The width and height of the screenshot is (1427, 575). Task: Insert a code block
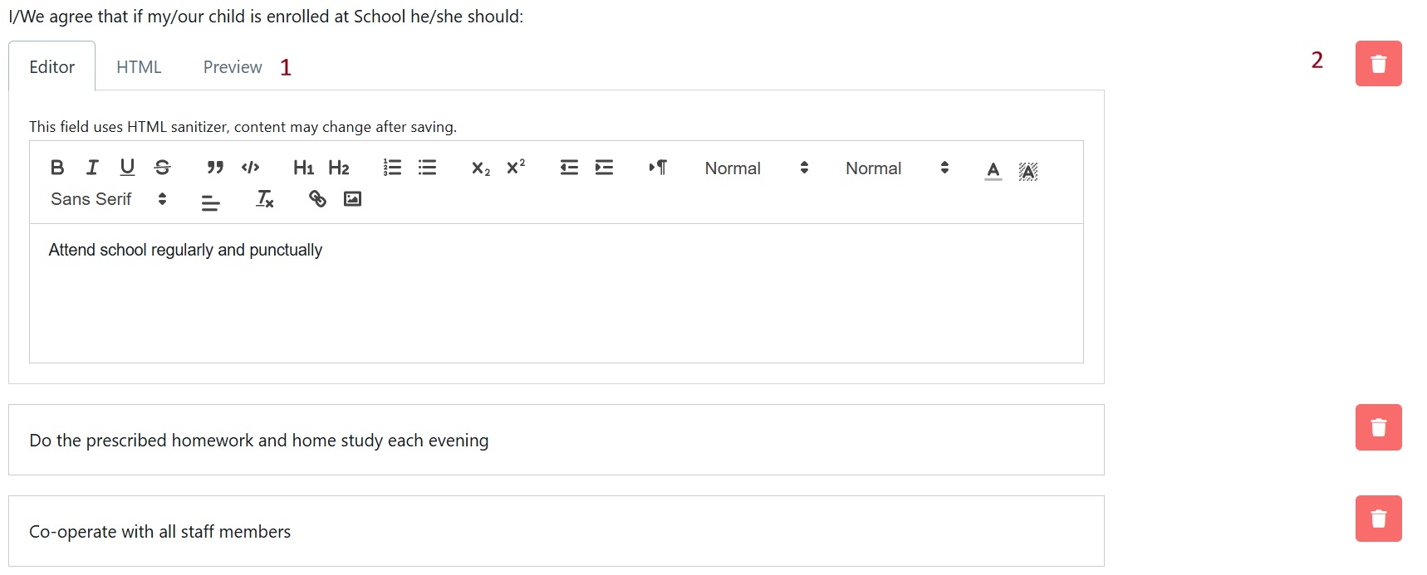[250, 168]
